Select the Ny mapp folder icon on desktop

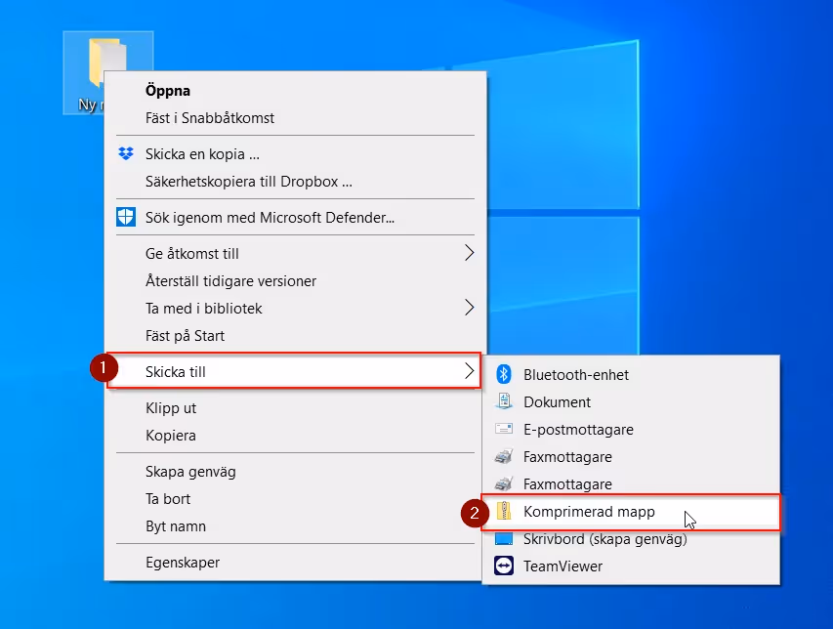(107, 73)
